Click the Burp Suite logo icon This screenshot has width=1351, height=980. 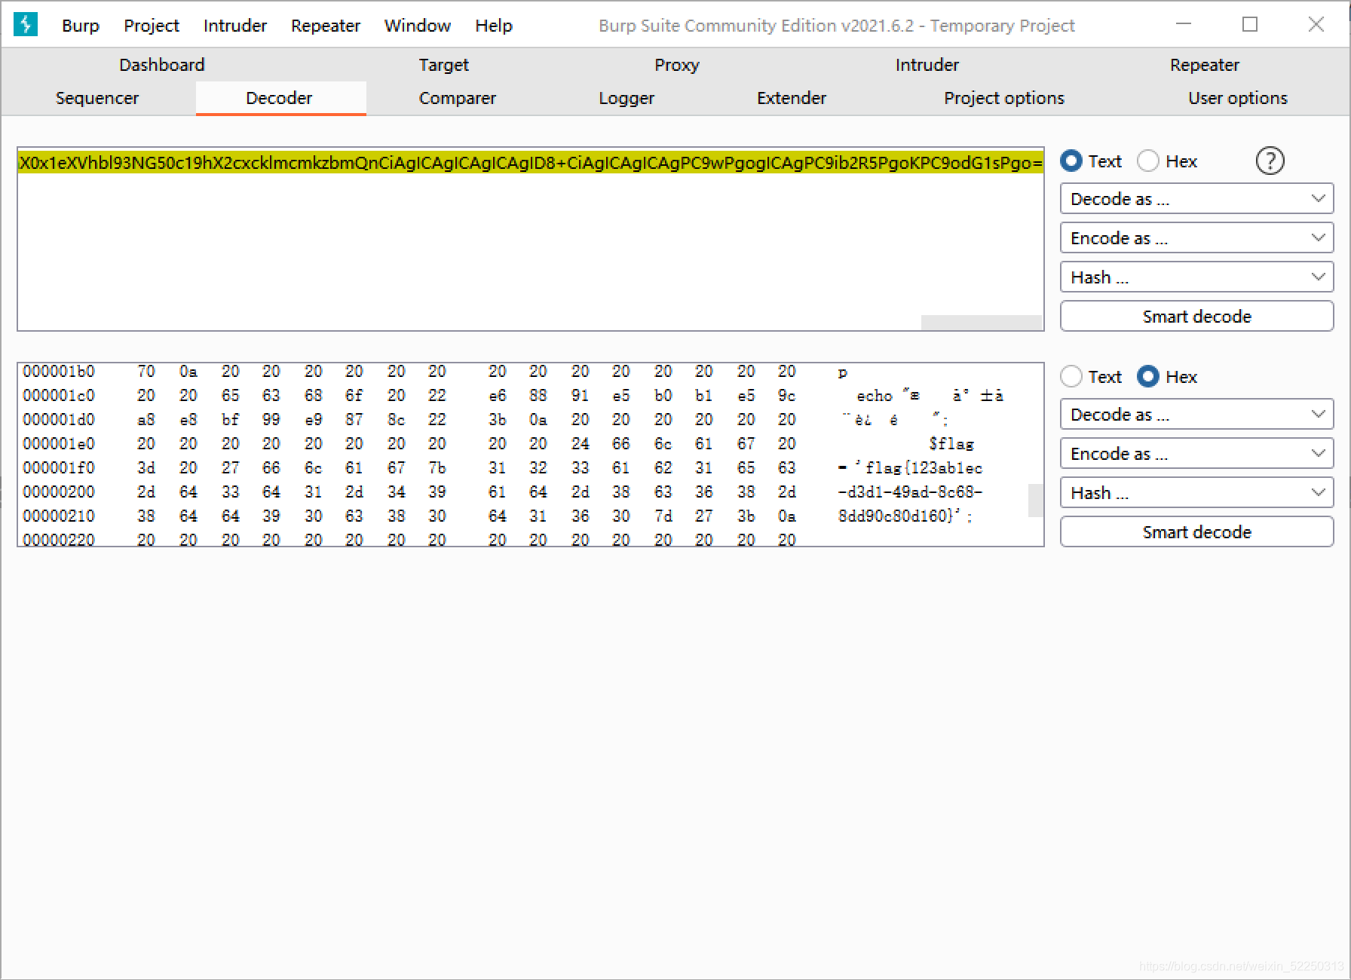point(26,25)
